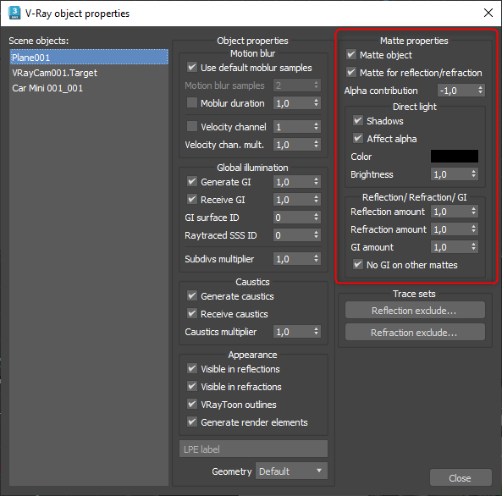
Task: Adjust Moblur duration spinner arrows
Action: pos(316,103)
